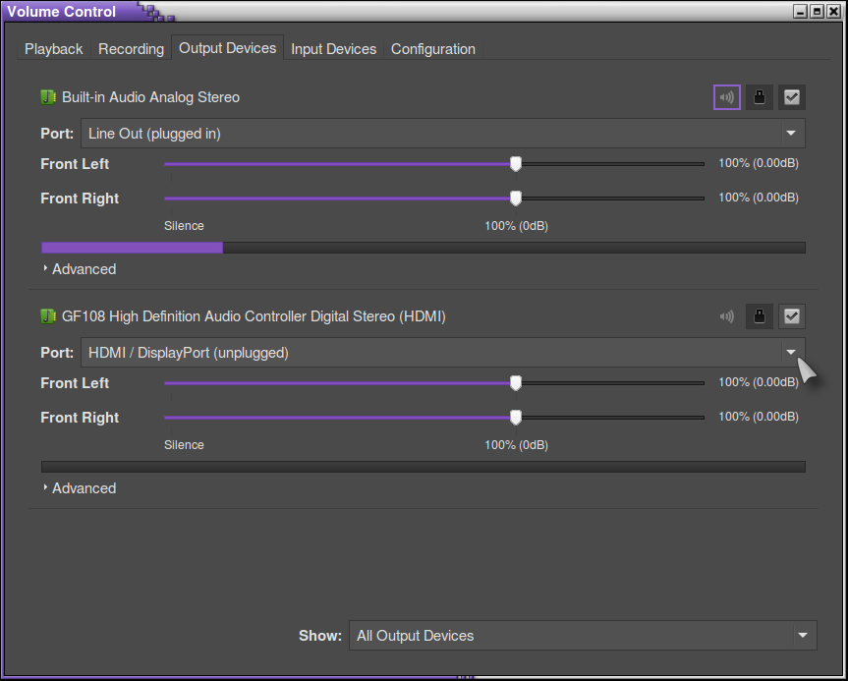Open the Line Out port dropdown
The height and width of the screenshot is (681, 848).
pyautogui.click(x=442, y=133)
